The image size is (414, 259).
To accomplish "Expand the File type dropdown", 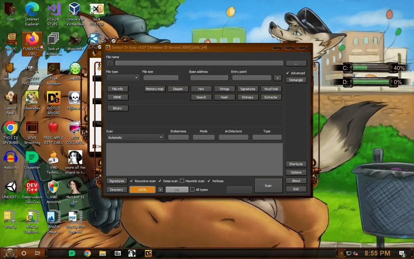I will (123, 78).
